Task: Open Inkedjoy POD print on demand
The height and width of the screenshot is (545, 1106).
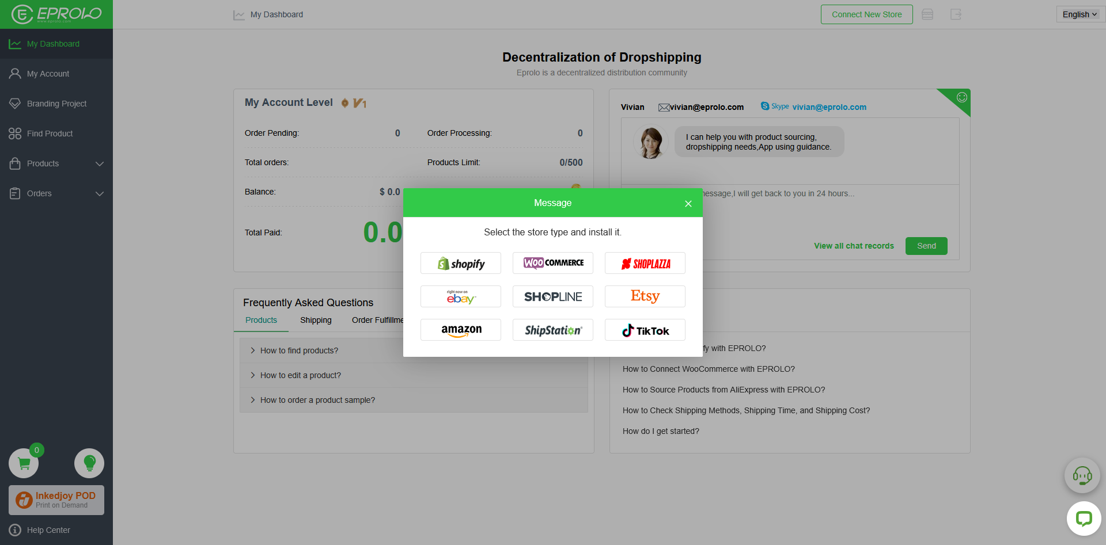Action: point(56,500)
